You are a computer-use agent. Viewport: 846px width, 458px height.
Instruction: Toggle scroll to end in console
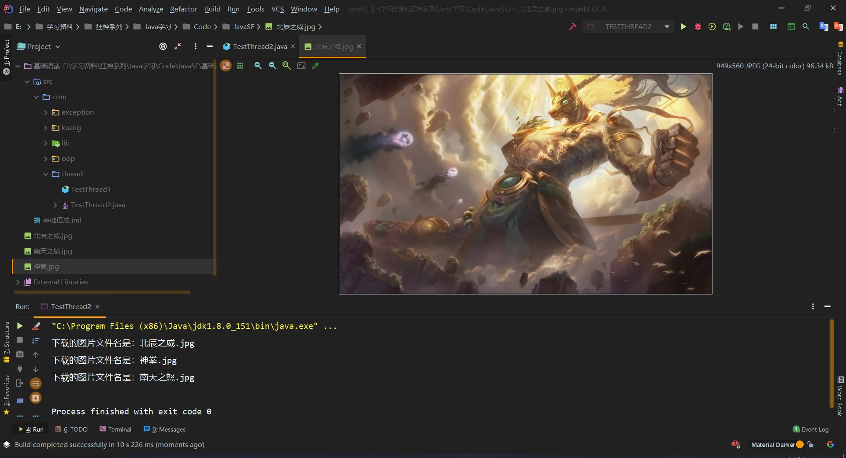[36, 398]
